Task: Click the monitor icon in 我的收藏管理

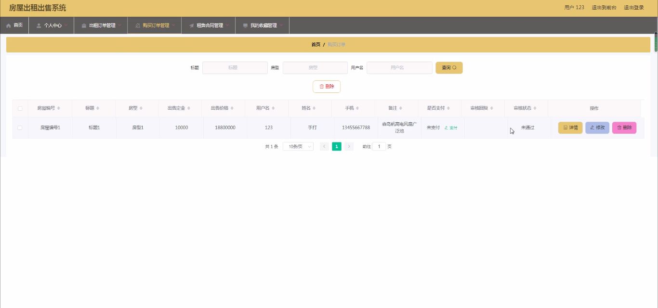Action: 245,26
